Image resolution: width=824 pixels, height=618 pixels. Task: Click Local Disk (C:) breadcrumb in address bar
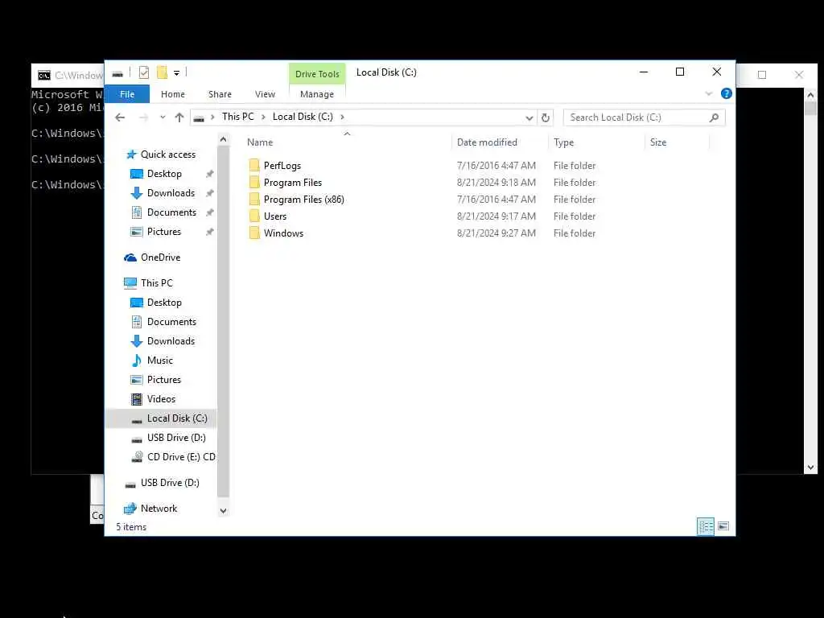pyautogui.click(x=303, y=117)
